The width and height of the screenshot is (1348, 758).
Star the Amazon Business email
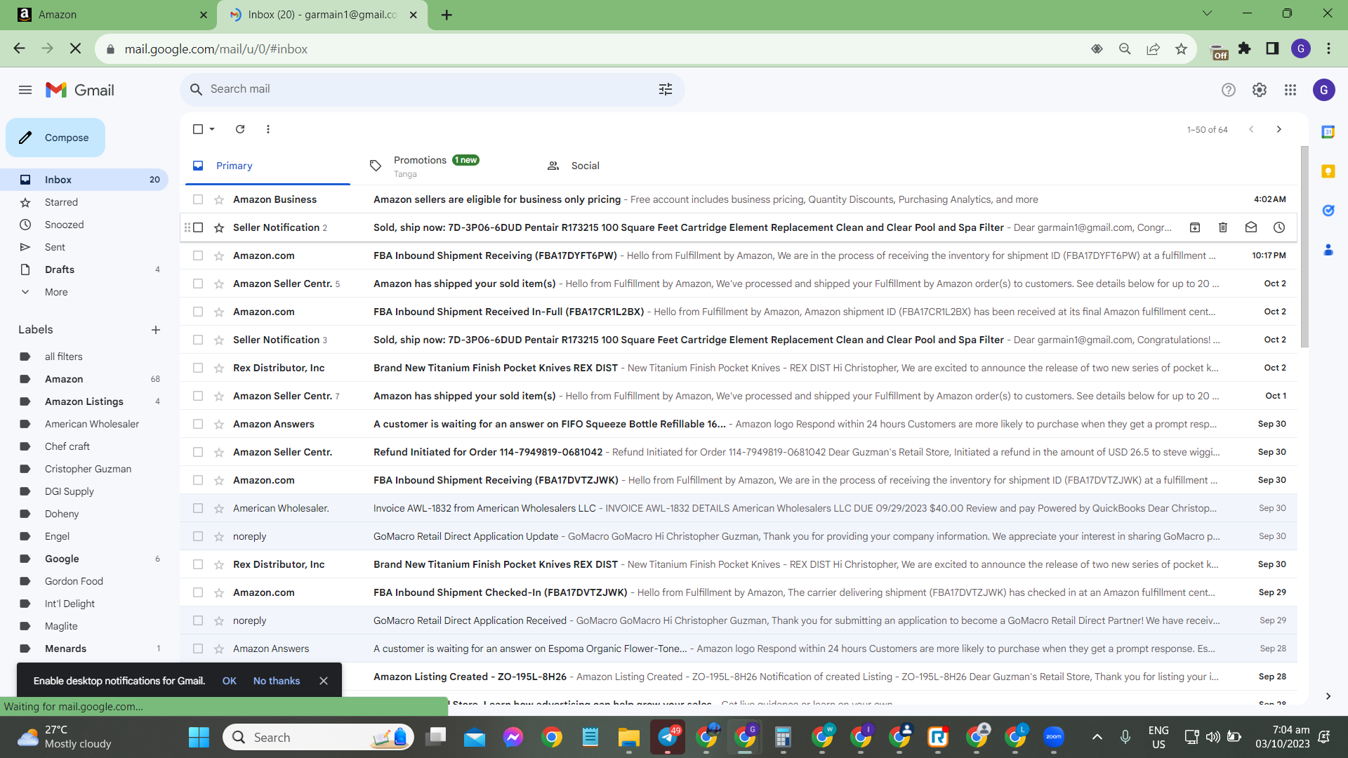point(219,199)
